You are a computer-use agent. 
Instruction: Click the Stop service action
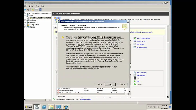138,78
